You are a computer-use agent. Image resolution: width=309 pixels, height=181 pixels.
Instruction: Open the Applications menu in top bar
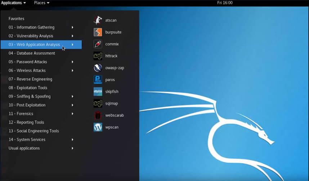point(13,3)
